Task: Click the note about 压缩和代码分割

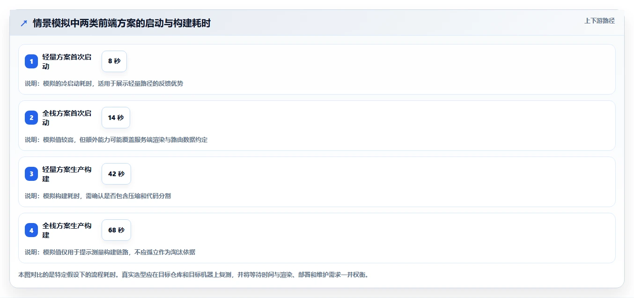Action: (98, 196)
